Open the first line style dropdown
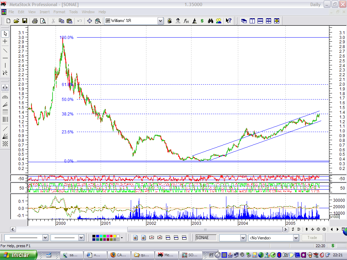Screen dimensions: 347x260 point(45,238)
